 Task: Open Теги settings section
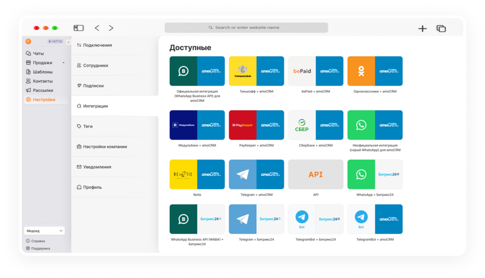115,126
